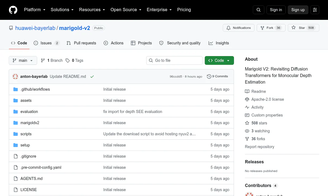The width and height of the screenshot is (328, 196).
Task: Switch to the Insights tab
Action: (x=219, y=43)
